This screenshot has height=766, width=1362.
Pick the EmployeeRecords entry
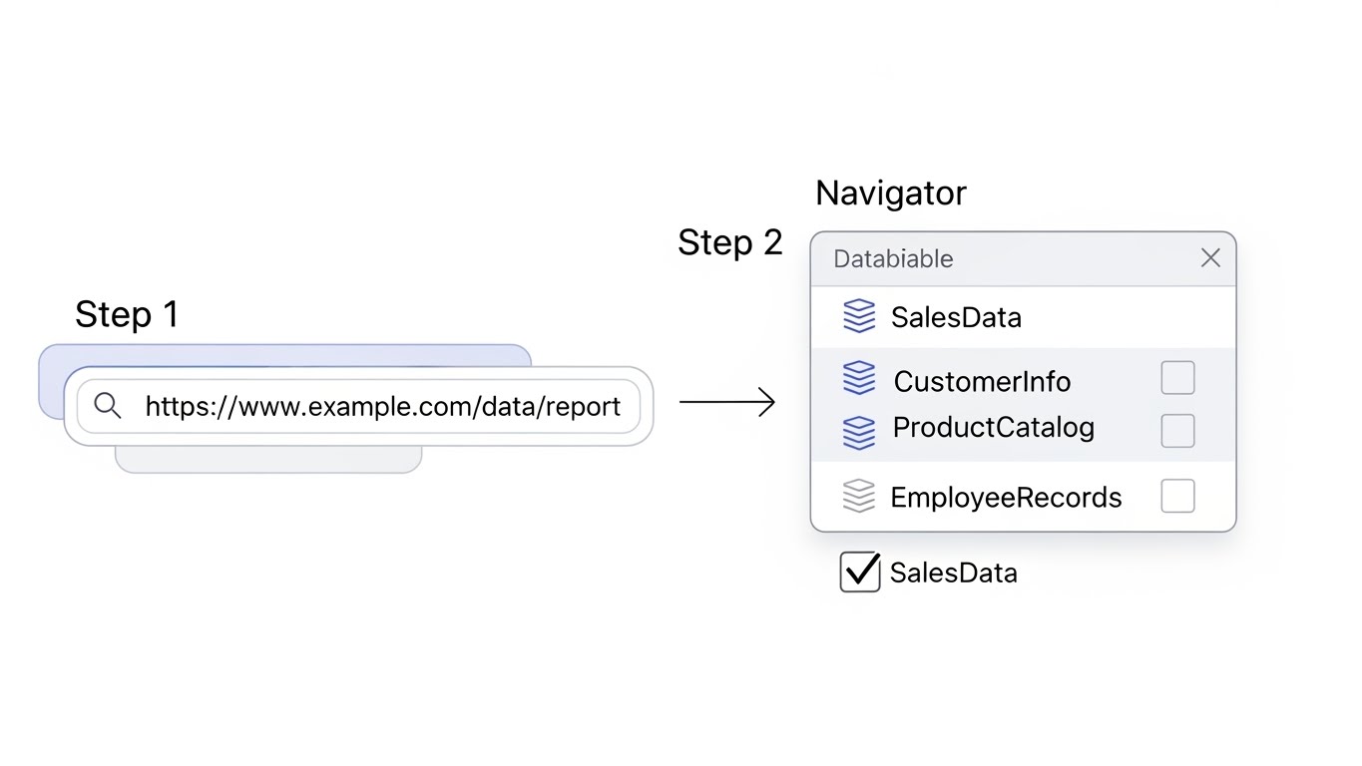[x=1006, y=497]
